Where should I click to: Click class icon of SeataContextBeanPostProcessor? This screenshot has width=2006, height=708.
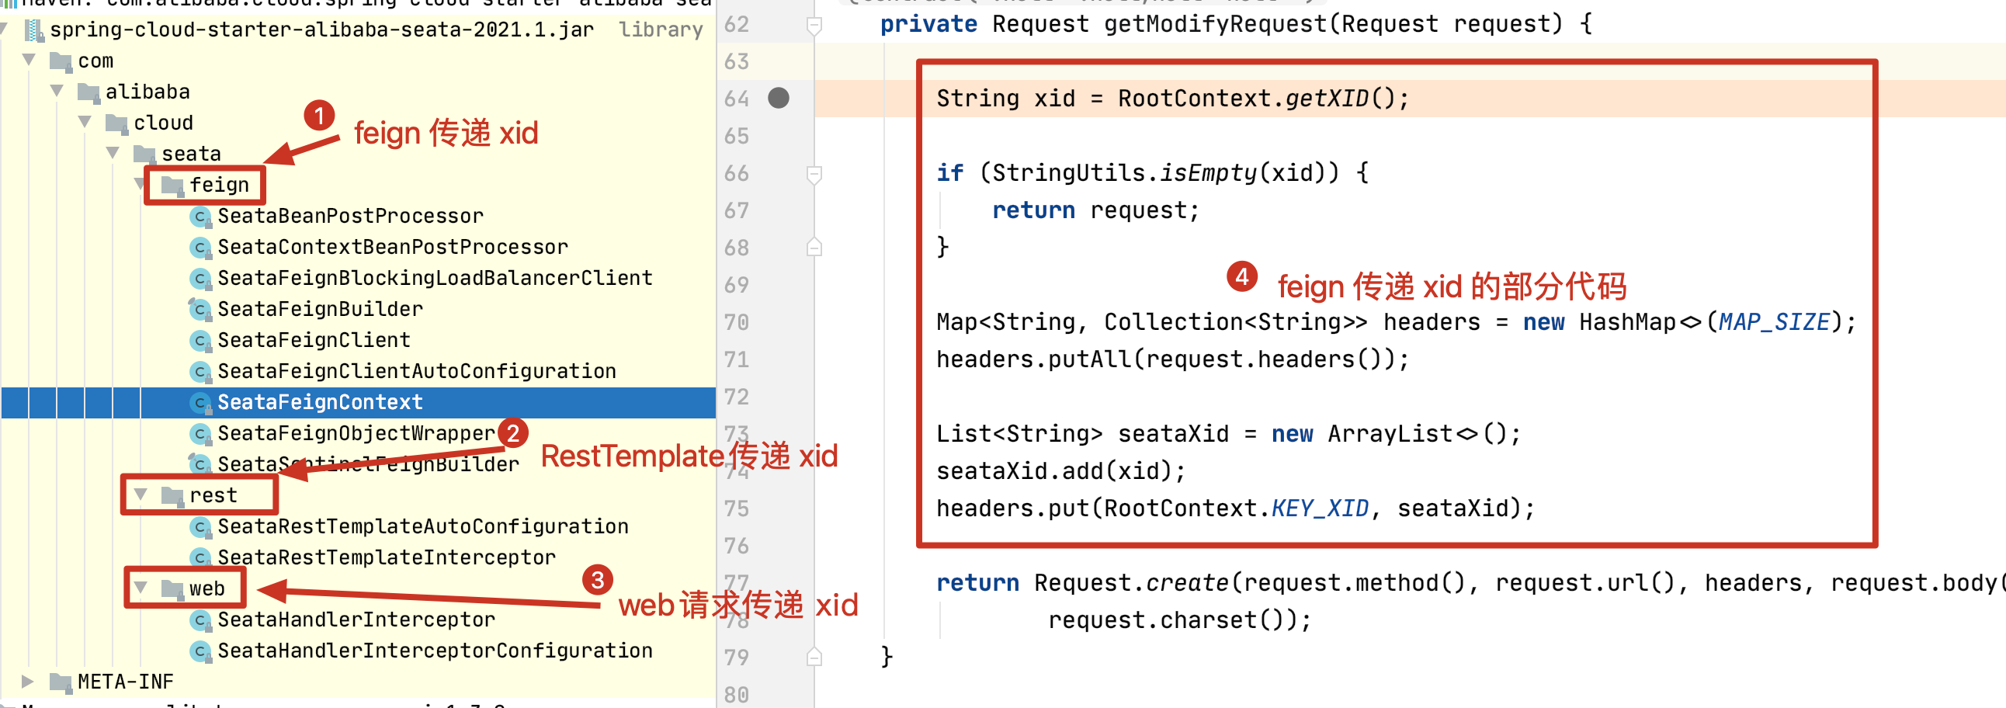[201, 248]
